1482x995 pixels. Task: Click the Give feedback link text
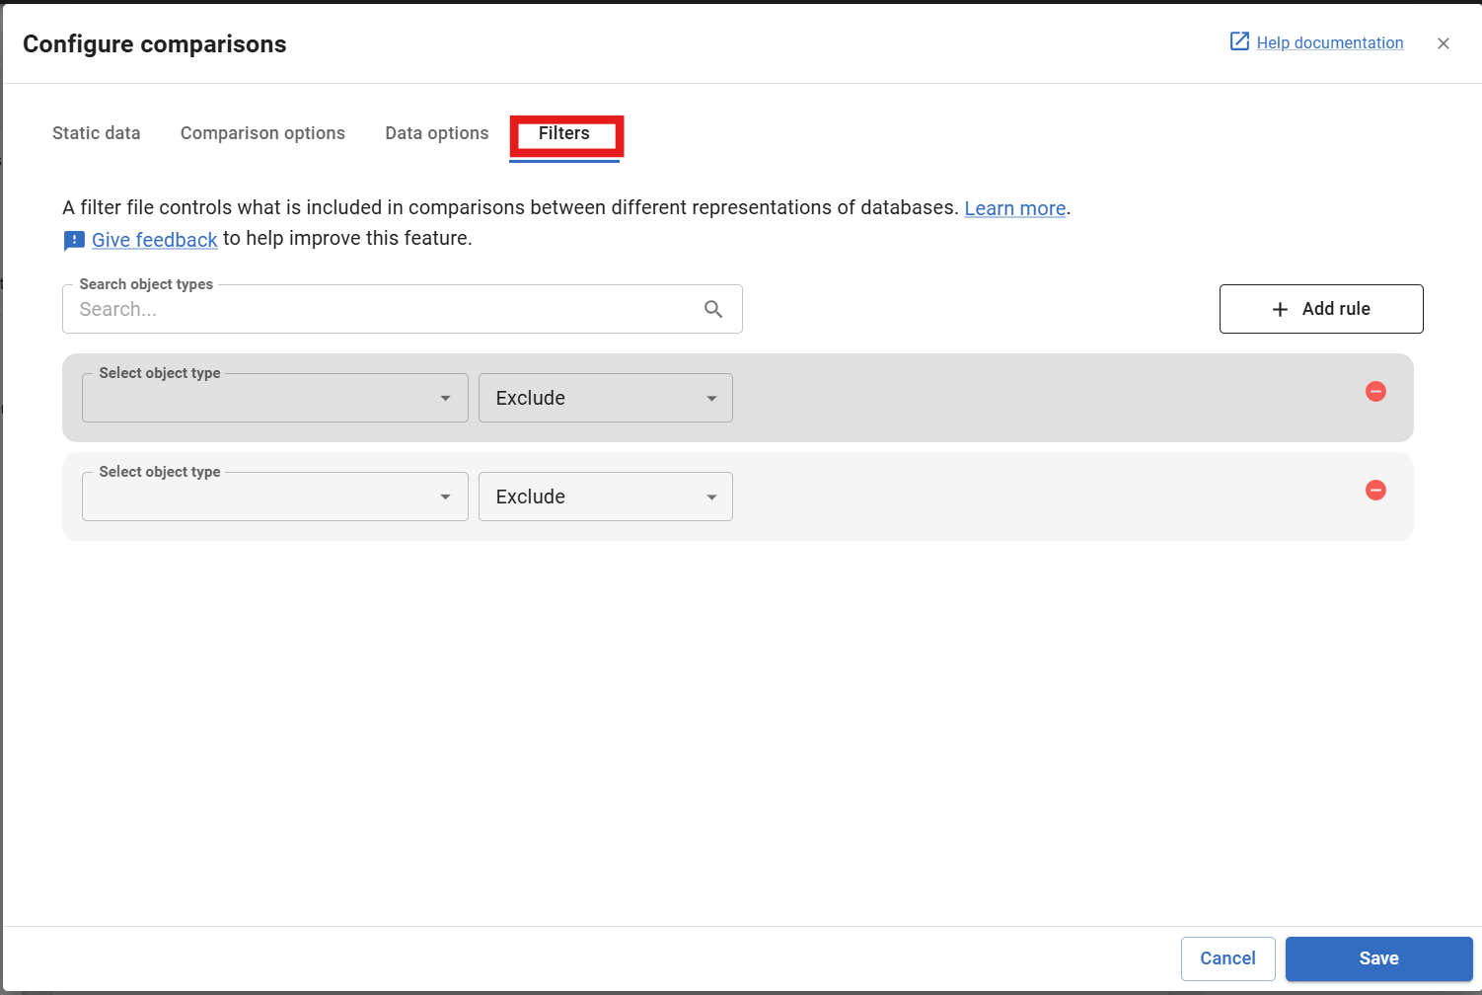tap(155, 240)
